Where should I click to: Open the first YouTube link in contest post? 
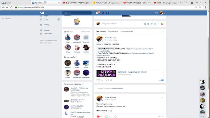click(x=139, y=49)
